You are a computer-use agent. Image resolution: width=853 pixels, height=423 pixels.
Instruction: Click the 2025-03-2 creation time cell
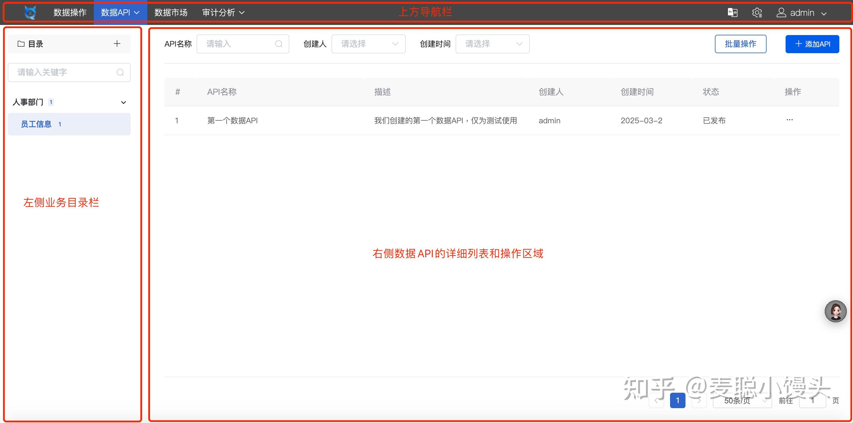click(642, 121)
